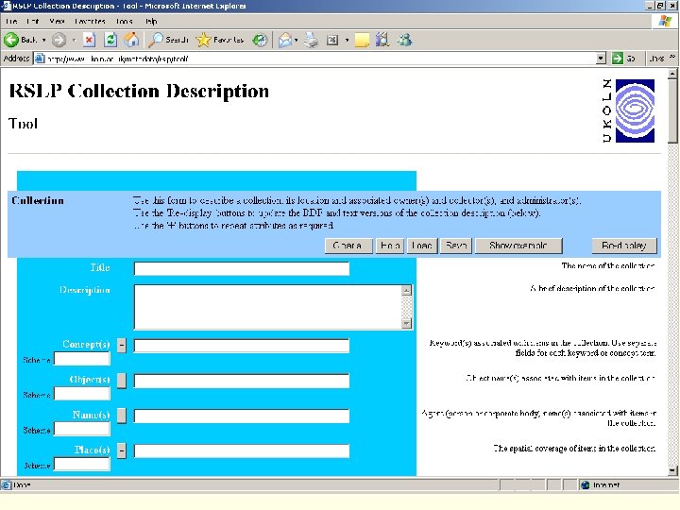680x510 pixels.
Task: Click the Description box scroll-down arrow
Action: pos(406,324)
